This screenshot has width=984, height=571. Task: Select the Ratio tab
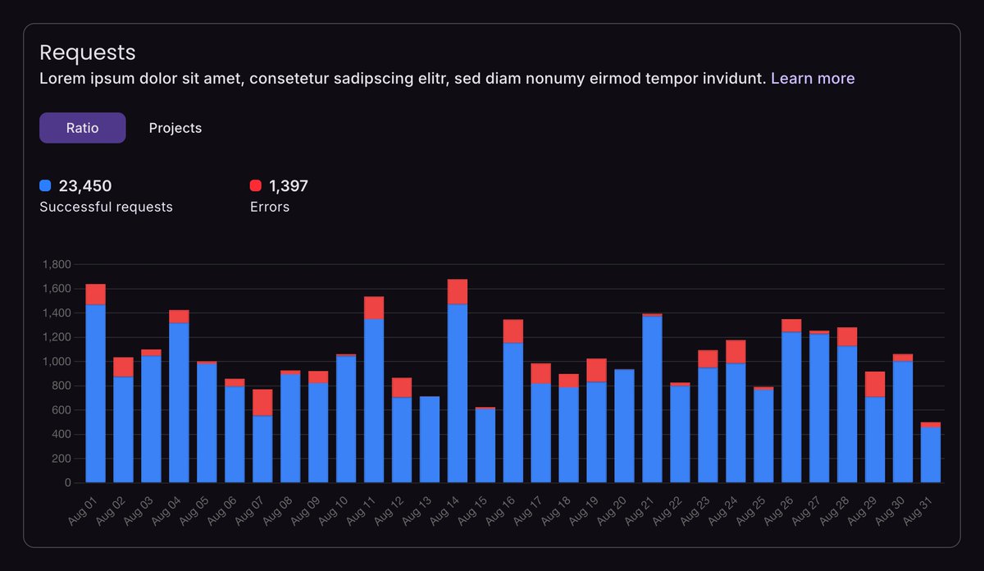(82, 128)
